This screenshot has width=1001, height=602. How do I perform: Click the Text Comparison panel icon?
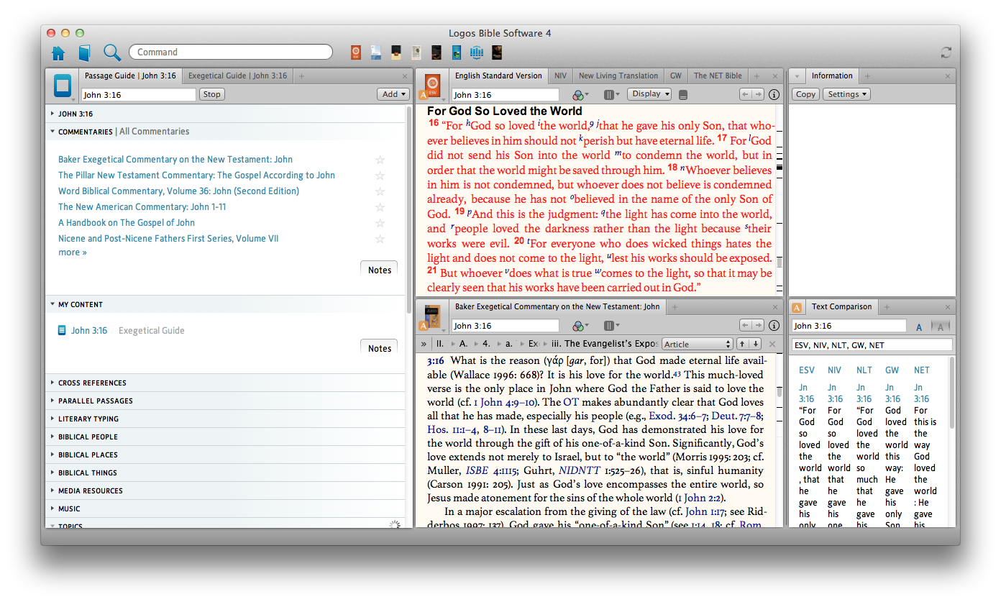coord(797,308)
